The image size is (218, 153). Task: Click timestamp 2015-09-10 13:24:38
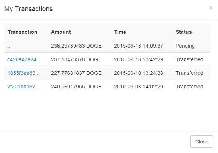tap(139, 73)
